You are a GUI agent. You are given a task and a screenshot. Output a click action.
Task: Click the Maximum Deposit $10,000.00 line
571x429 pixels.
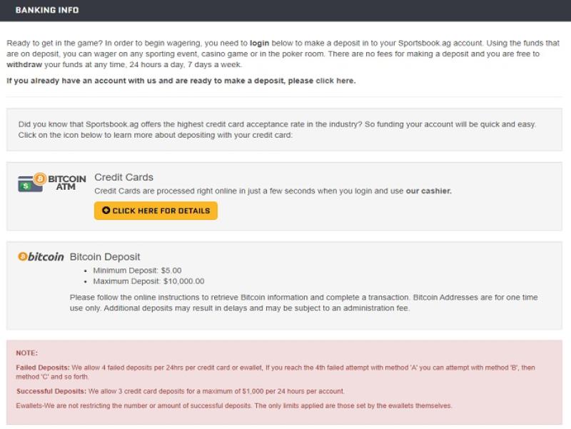click(148, 281)
